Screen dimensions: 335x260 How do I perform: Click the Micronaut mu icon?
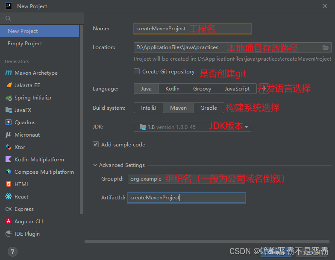pos(9,135)
